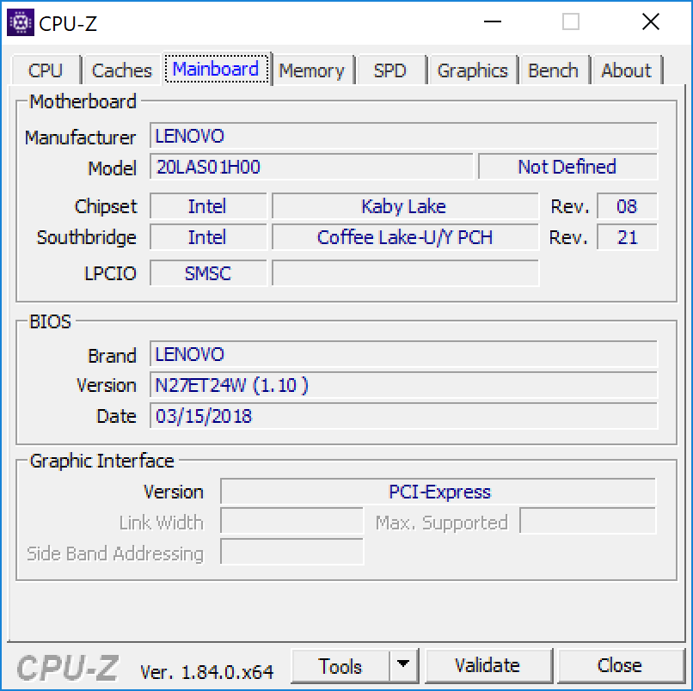This screenshot has width=693, height=691.
Task: Expand the Tools dropdown arrow
Action: (x=403, y=665)
